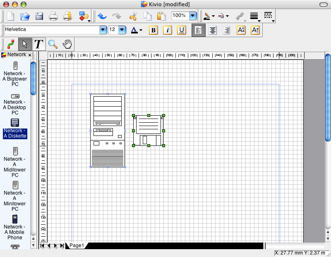Click the Print icon

pos(53,17)
